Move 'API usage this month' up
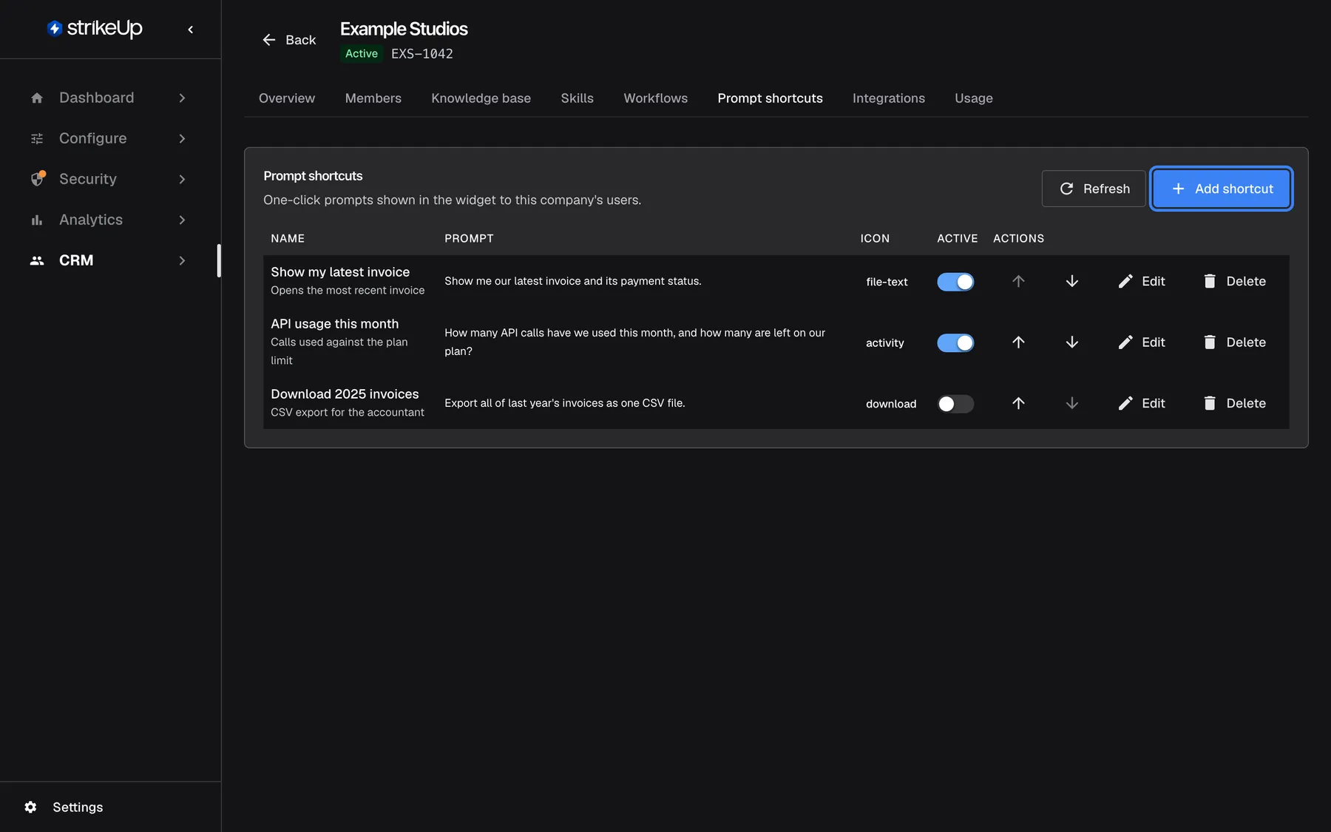This screenshot has height=832, width=1331. click(x=1018, y=342)
